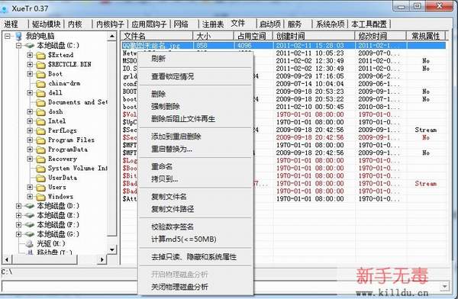Click the System Volume Information folder icon
Image resolution: width=458 pixels, height=299 pixels.
[40, 169]
